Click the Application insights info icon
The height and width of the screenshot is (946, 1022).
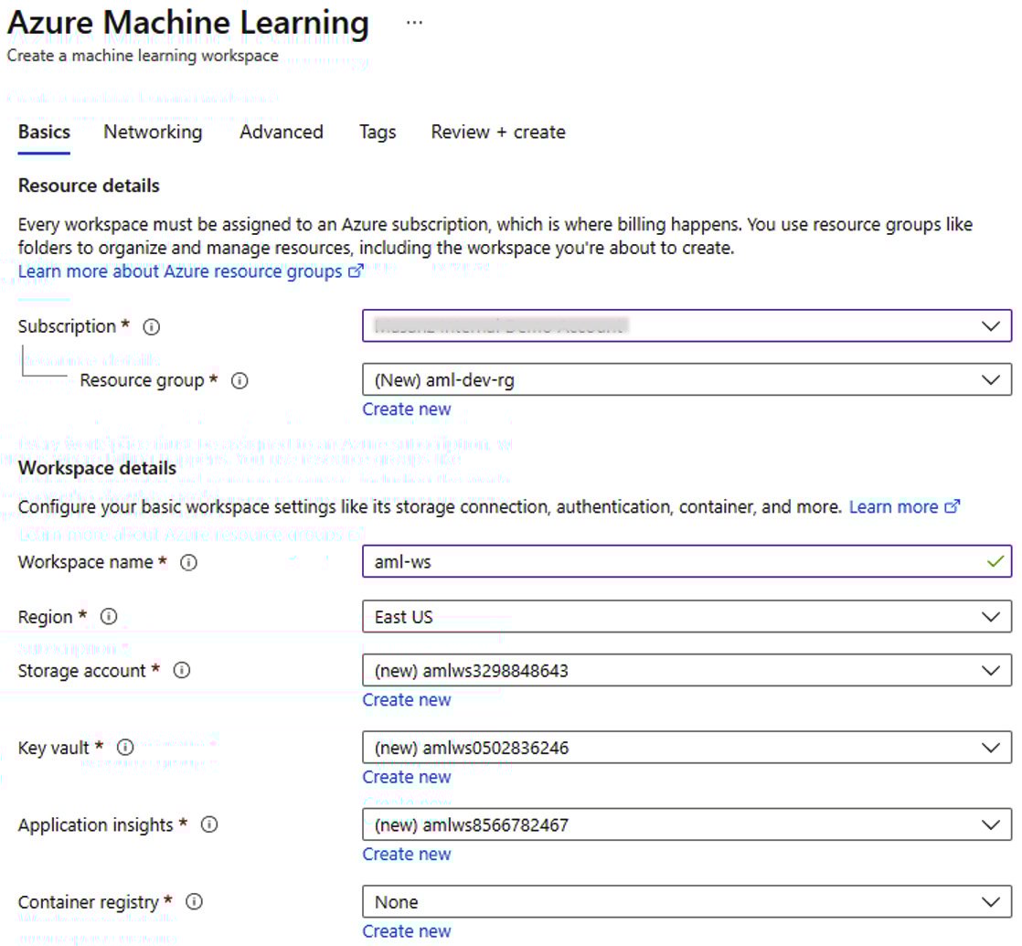[209, 824]
